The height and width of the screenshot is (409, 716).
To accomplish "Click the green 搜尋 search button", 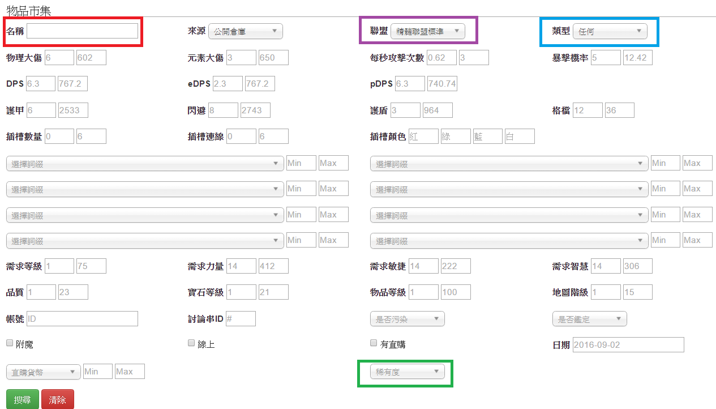I will [x=22, y=399].
